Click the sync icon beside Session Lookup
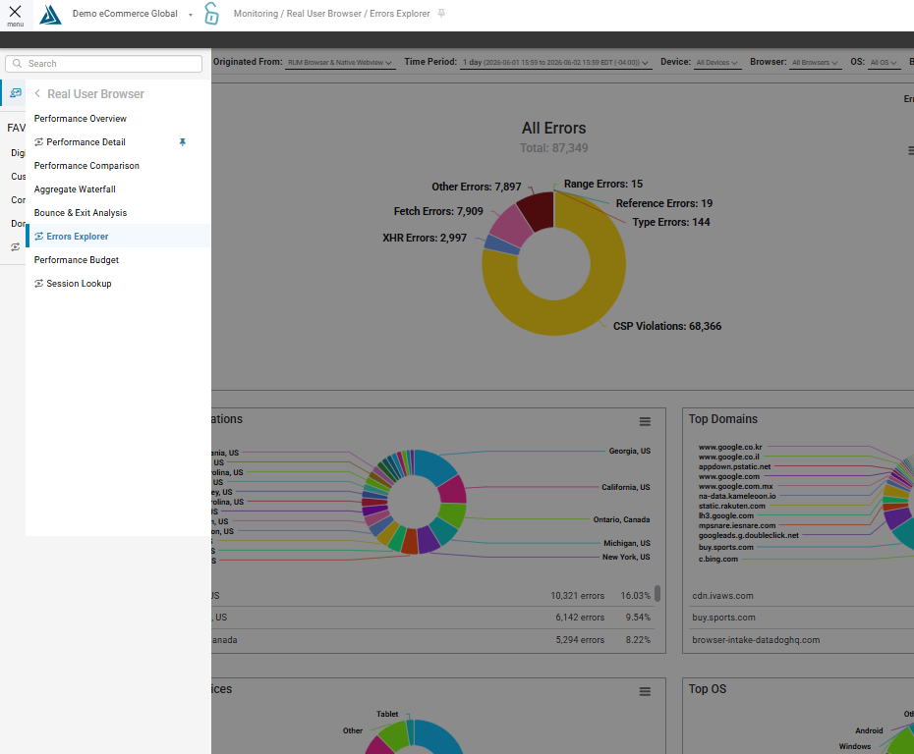The height and width of the screenshot is (754, 914). (38, 284)
